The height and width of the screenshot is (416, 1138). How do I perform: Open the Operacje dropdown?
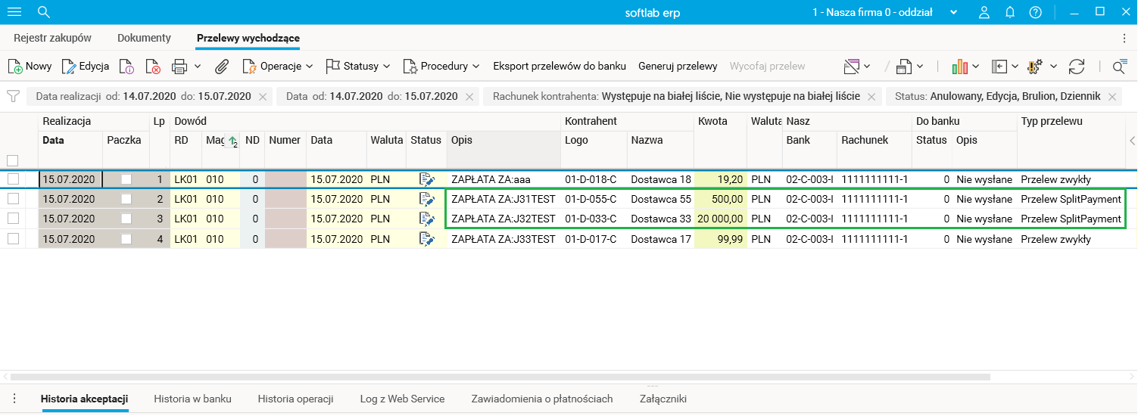278,67
